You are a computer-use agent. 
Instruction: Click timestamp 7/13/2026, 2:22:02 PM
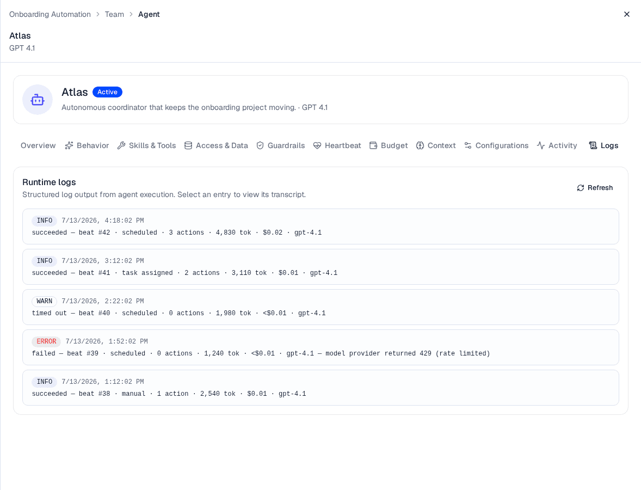pos(103,301)
